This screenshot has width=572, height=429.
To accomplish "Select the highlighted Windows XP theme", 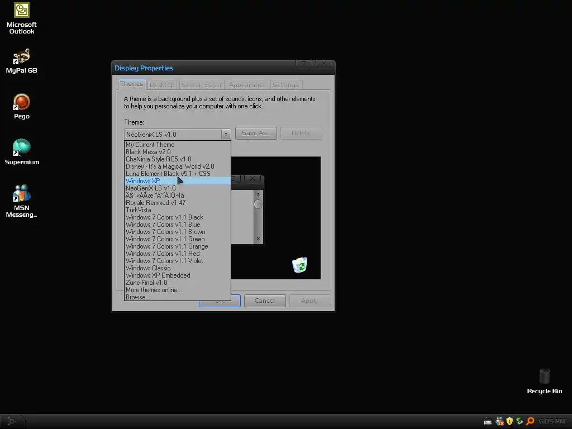I will [x=177, y=181].
